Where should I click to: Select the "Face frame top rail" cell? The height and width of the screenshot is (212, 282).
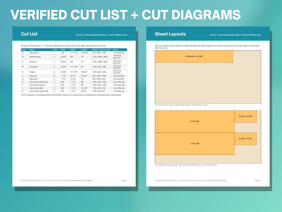pos(37,85)
